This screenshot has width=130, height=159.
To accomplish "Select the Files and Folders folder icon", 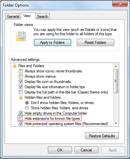I will tap(14, 66).
